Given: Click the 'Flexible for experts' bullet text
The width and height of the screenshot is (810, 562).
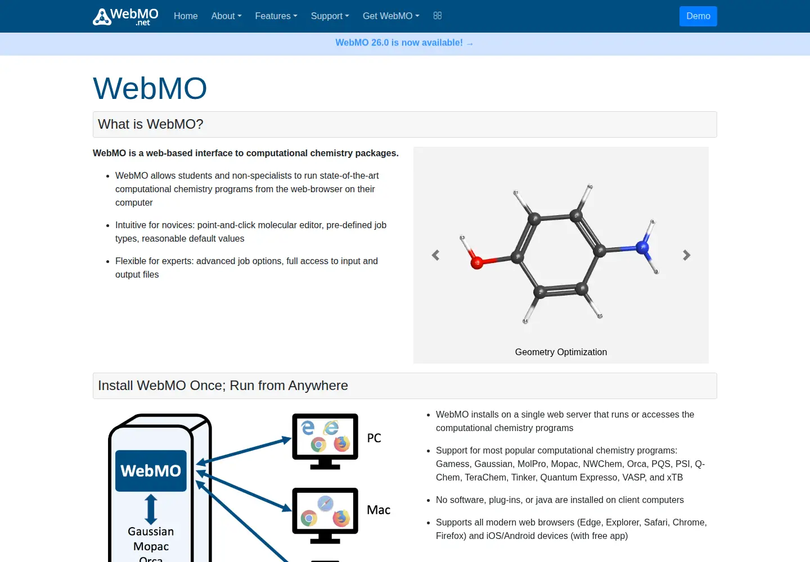Looking at the screenshot, I should [246, 268].
